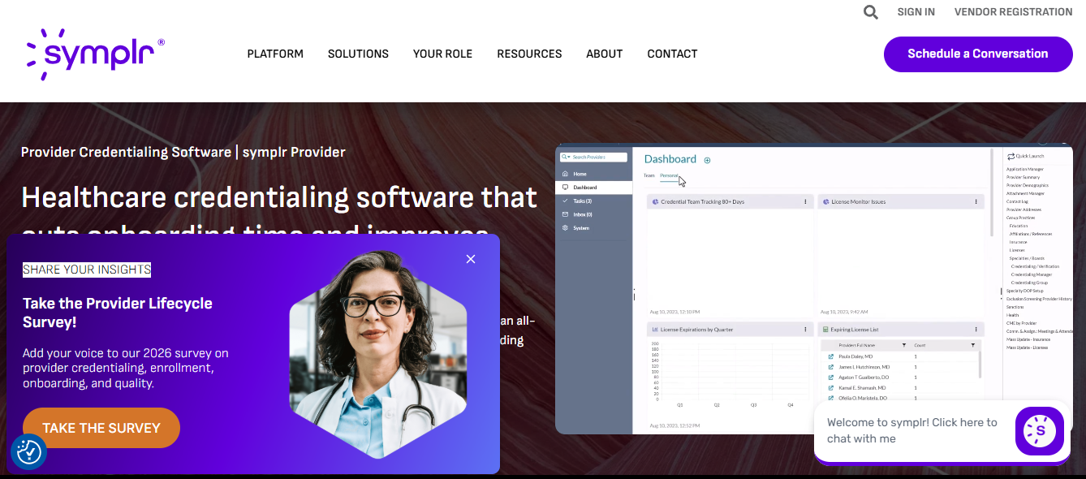1086x479 pixels.
Task: Click the add widget plus icon beside Dashboard
Action: tap(707, 160)
